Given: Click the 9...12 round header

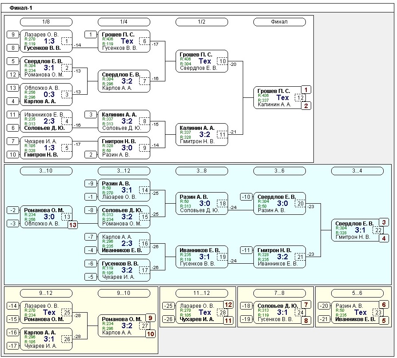Looking at the screenshot, I should tap(46, 293).
